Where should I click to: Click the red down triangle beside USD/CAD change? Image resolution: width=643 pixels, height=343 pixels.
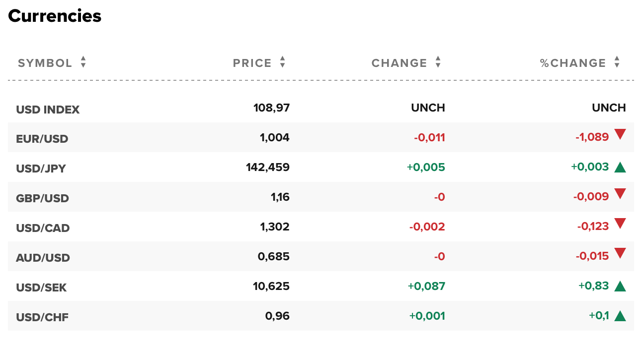(x=621, y=225)
